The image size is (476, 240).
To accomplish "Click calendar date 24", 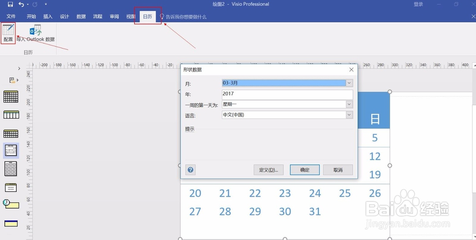I will (x=315, y=193).
